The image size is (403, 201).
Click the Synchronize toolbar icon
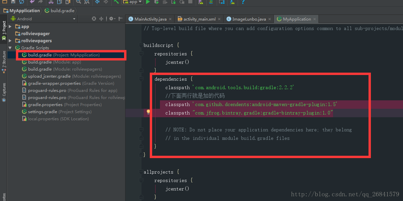tap(22, 2)
